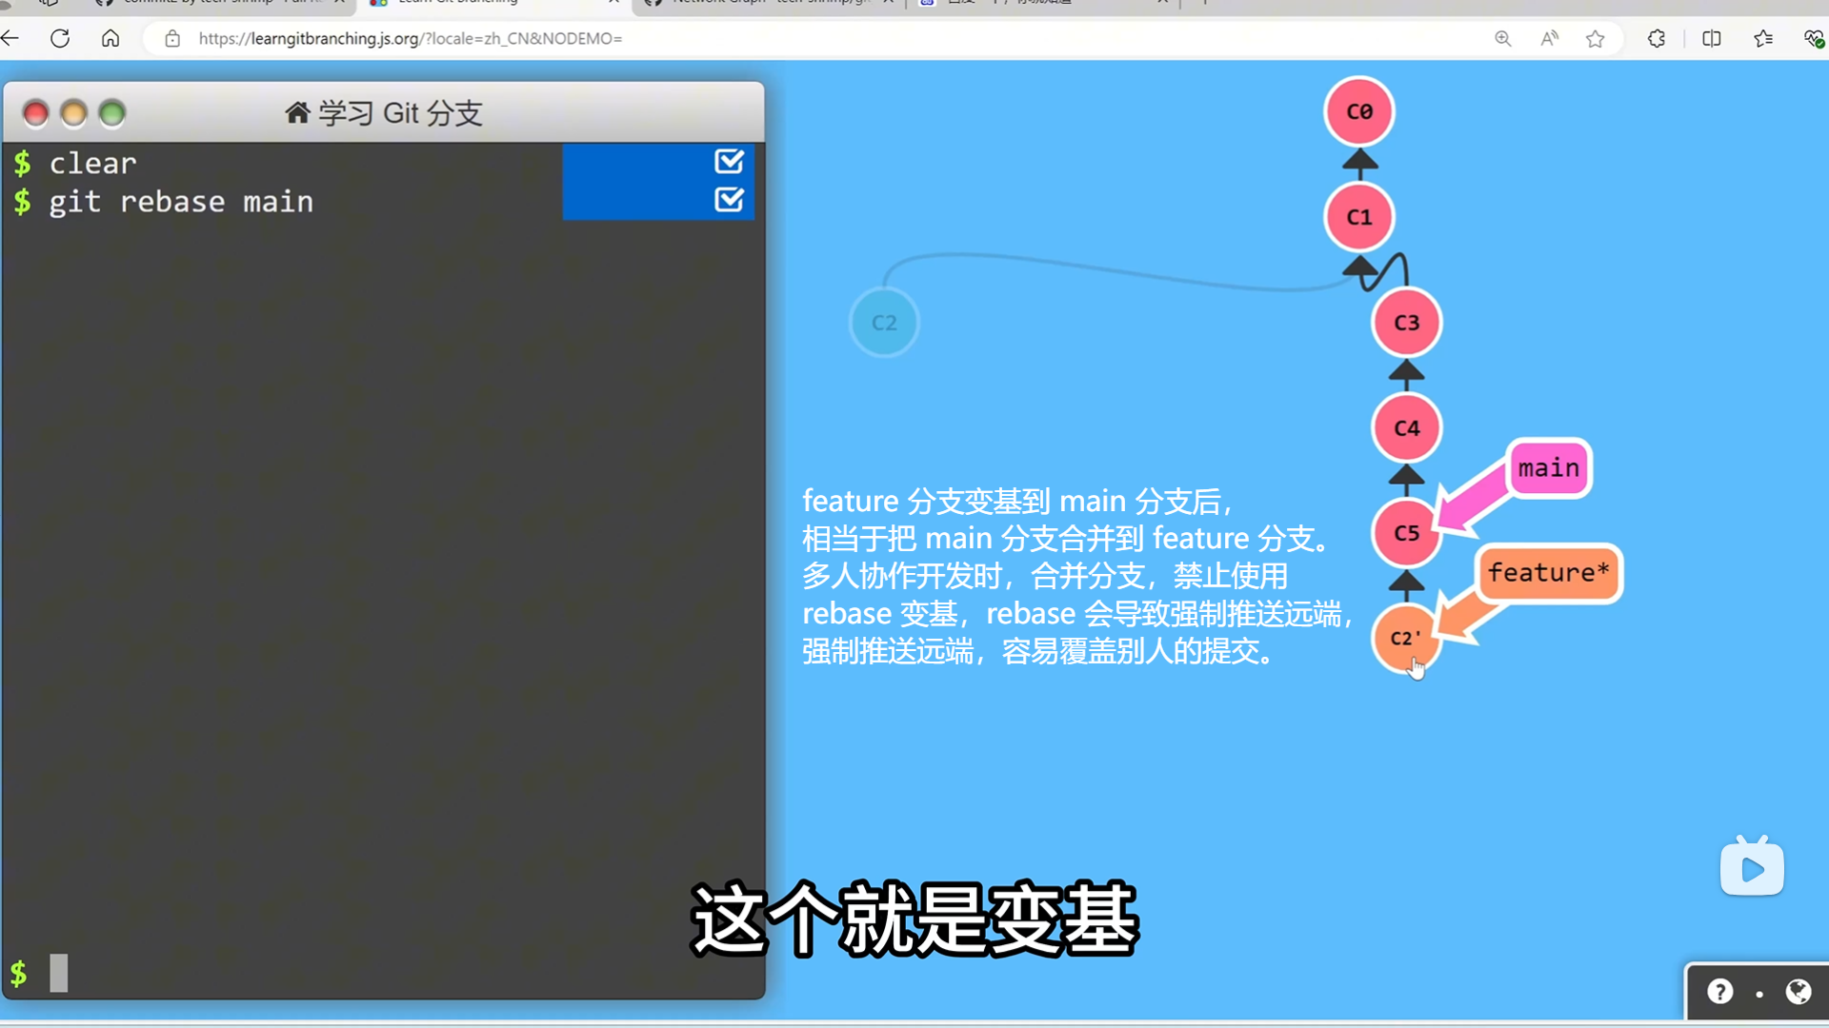This screenshot has width=1829, height=1028.
Task: Open browser extensions puzzle icon
Action: point(1657,38)
